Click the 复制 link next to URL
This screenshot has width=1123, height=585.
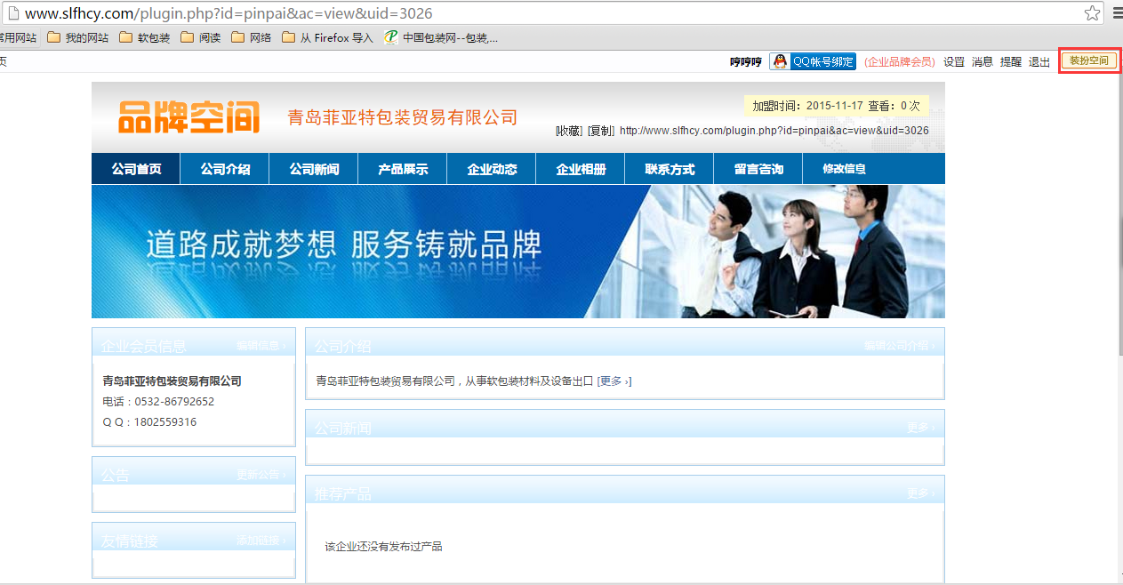pos(601,131)
